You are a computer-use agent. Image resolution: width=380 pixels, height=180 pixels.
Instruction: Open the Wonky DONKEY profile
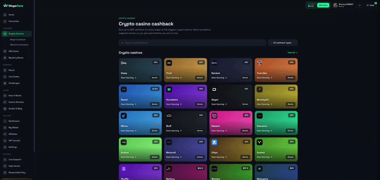click(x=344, y=5)
